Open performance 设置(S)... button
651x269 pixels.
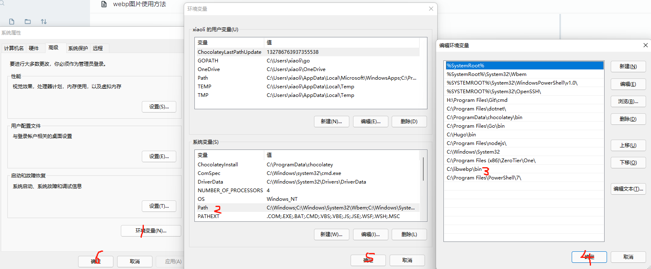point(159,107)
